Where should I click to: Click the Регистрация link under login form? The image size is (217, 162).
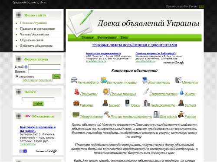[x=46, y=80]
